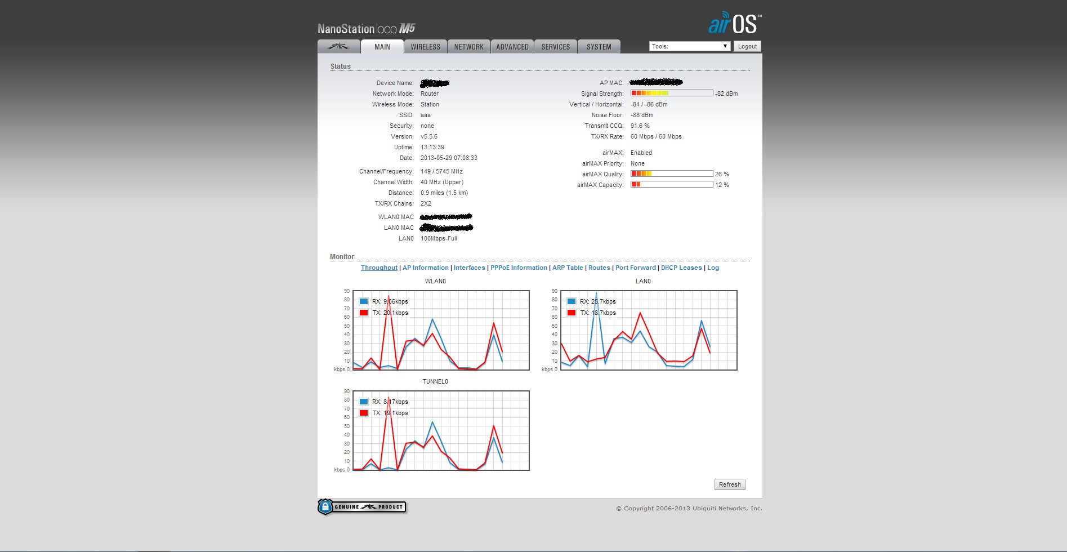Image resolution: width=1067 pixels, height=552 pixels.
Task: Open the Throughput monitor link
Action: pyautogui.click(x=379, y=268)
